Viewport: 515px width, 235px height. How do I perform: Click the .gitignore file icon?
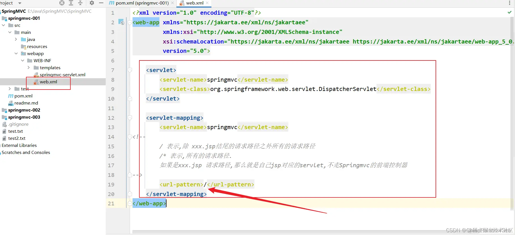tap(4, 124)
